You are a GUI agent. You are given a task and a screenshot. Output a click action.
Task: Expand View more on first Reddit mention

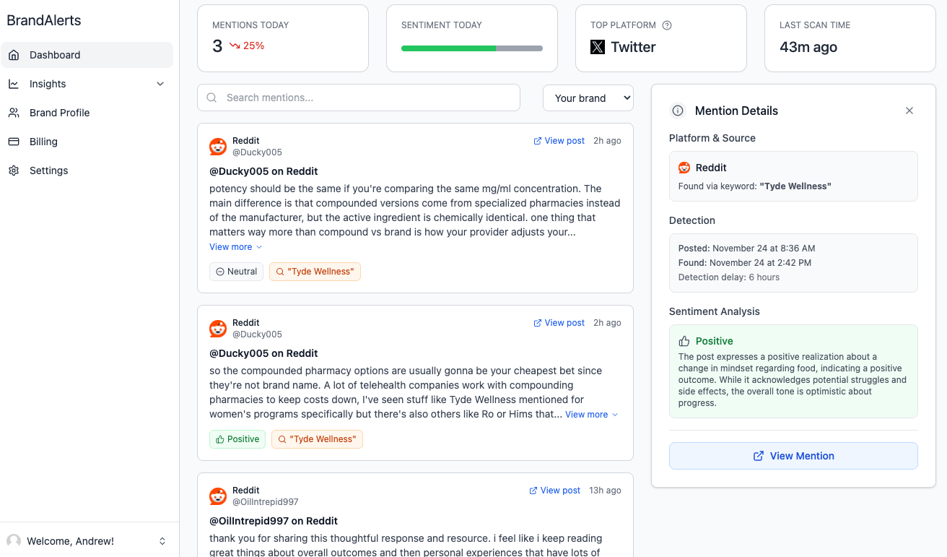235,247
